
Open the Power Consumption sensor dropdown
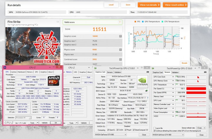click(173, 112)
